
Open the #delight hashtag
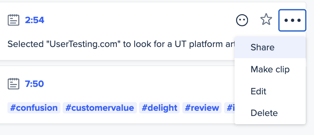(159, 108)
